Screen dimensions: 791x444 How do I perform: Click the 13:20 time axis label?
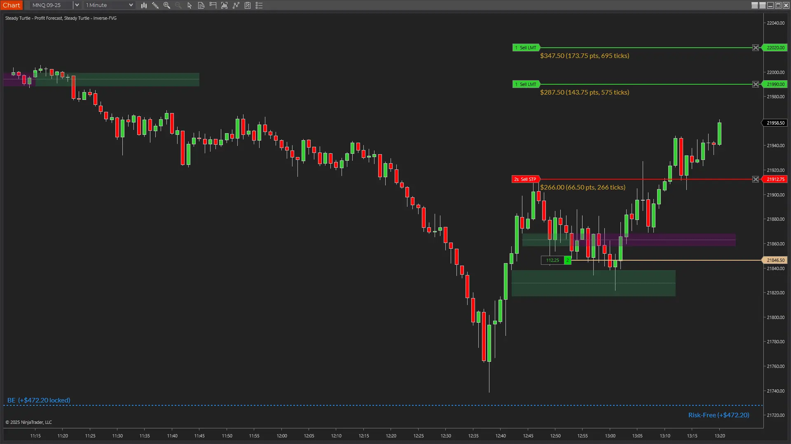pos(720,436)
